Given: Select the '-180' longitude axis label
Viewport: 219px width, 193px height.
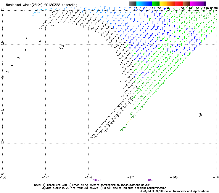Looking at the screenshot, I should [x=3, y=177].
